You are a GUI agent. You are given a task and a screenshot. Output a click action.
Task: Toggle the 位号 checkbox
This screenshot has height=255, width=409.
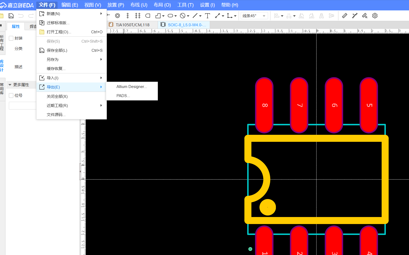pyautogui.click(x=11, y=95)
